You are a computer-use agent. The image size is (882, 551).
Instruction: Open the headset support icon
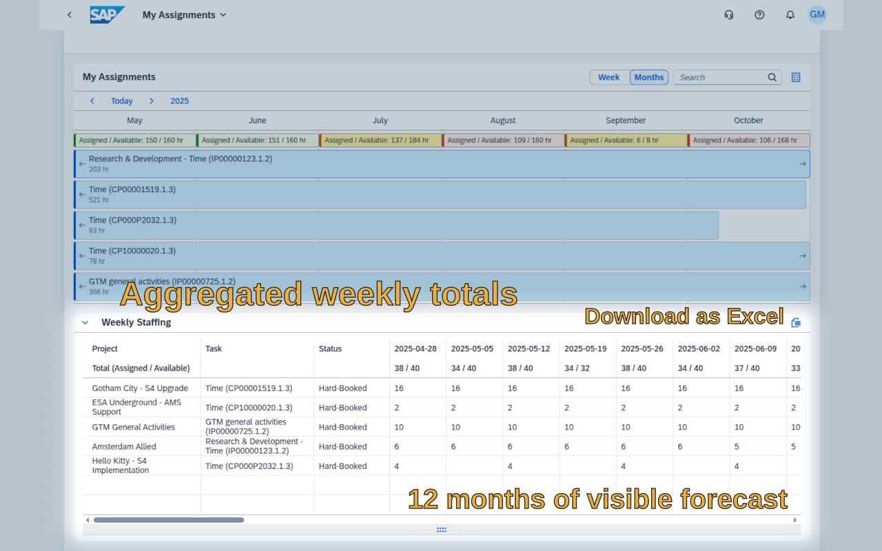tap(729, 14)
